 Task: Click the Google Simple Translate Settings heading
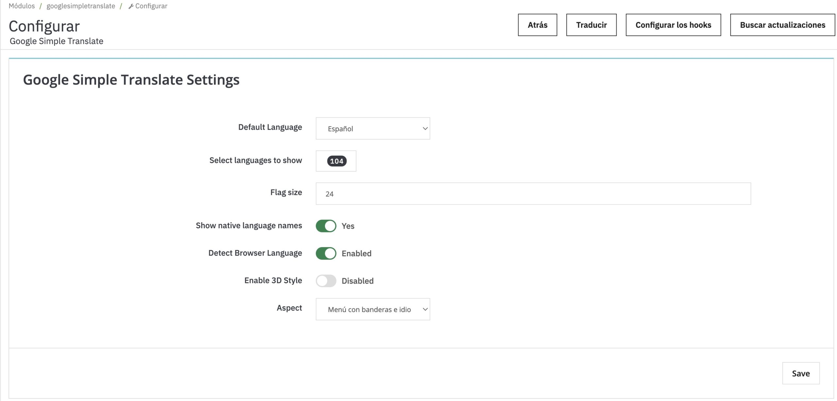coord(131,80)
